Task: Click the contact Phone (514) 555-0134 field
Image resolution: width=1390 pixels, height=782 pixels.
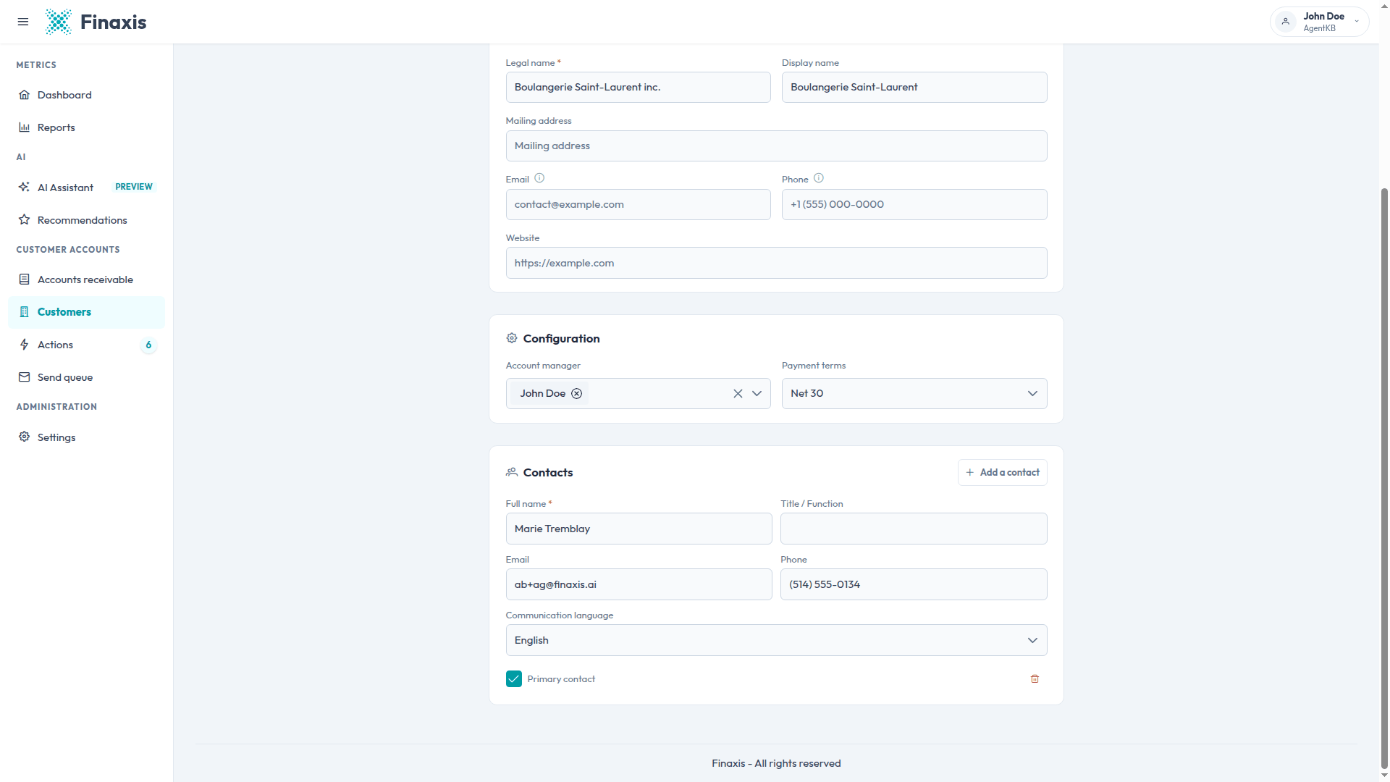Action: click(x=914, y=584)
